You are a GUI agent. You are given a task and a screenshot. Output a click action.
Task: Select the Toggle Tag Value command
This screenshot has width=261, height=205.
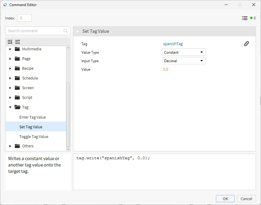[34, 136]
